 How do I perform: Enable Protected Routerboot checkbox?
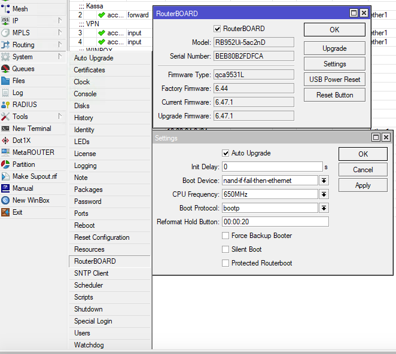tap(226, 263)
